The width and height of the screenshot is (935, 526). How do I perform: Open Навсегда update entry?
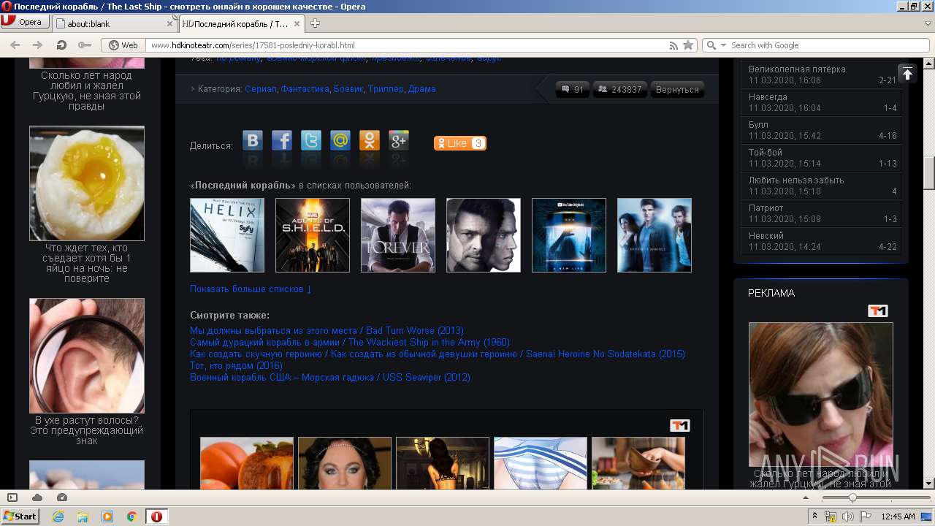point(823,102)
